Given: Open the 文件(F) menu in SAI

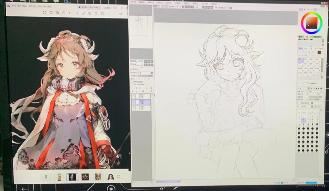Looking at the screenshot, I should [x=133, y=2].
